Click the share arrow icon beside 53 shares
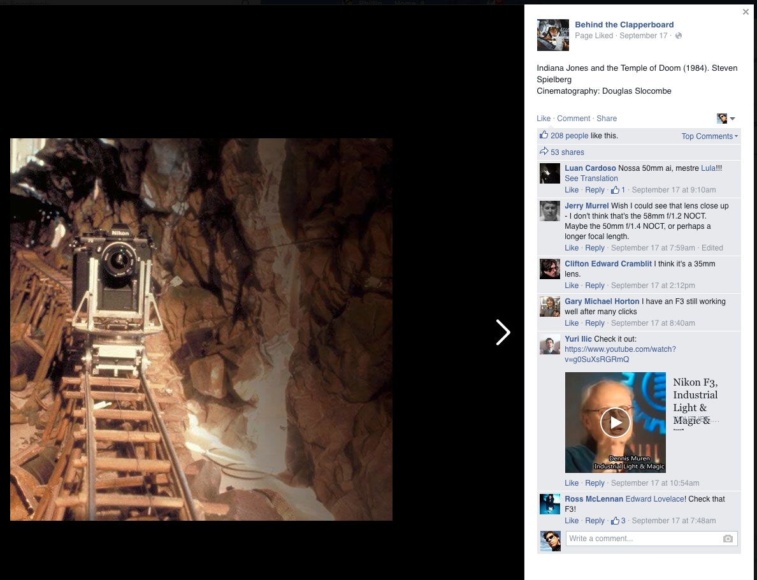Screen dimensions: 757x580 (544, 151)
